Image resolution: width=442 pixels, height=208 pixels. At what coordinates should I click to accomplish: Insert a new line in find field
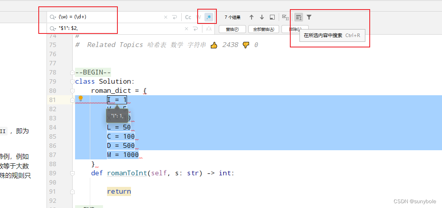(x=175, y=17)
